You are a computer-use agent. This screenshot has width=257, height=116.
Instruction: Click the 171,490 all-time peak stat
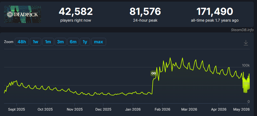(x=215, y=14)
